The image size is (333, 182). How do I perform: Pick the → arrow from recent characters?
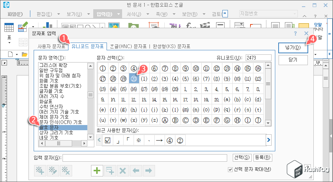tap(159, 140)
